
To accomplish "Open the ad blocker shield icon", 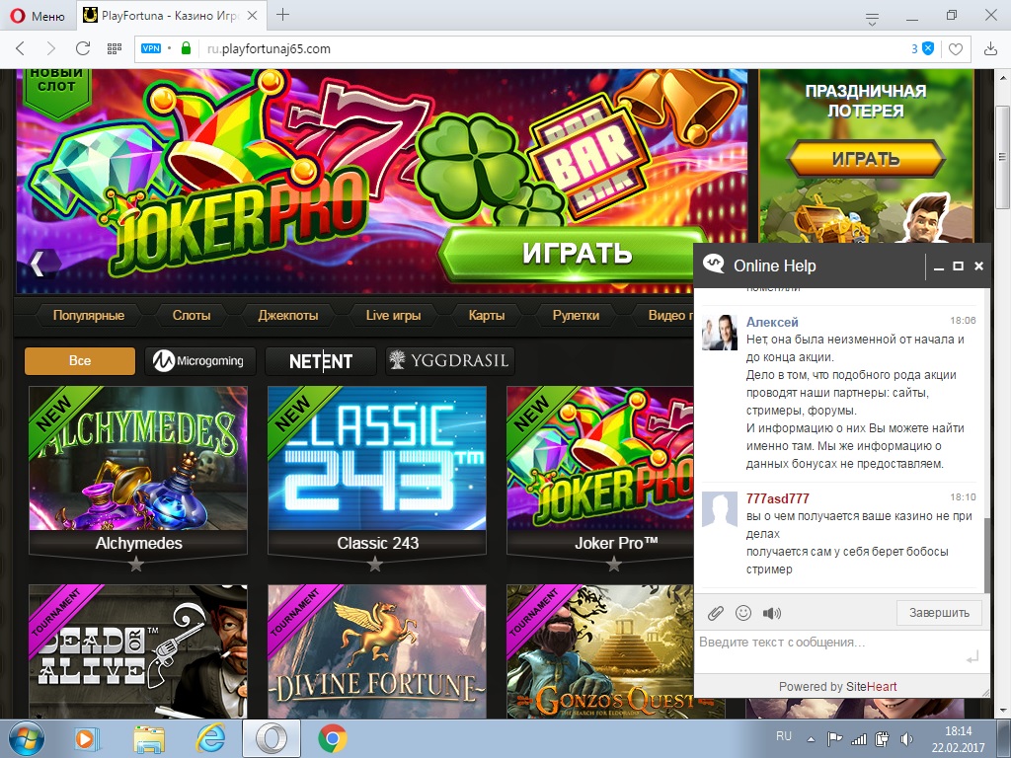I will point(928,48).
